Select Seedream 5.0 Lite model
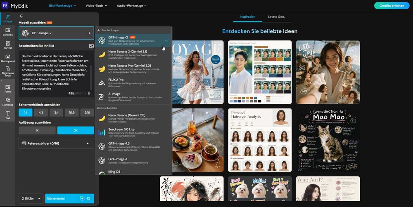Image resolution: width=413 pixels, height=207 pixels. click(133, 132)
